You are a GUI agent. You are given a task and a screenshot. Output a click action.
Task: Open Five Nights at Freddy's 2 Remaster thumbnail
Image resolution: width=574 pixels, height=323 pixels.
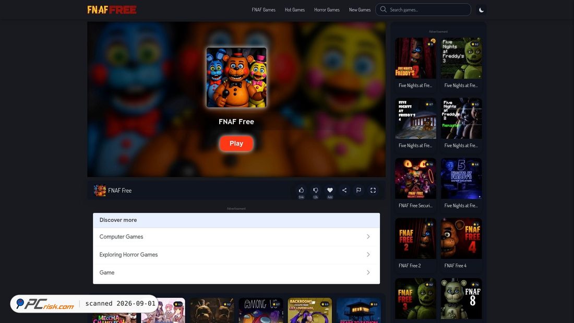pyautogui.click(x=461, y=118)
